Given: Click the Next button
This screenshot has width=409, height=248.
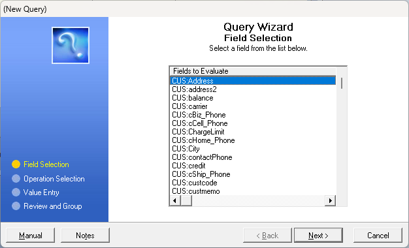Looking at the screenshot, I should click(318, 235).
